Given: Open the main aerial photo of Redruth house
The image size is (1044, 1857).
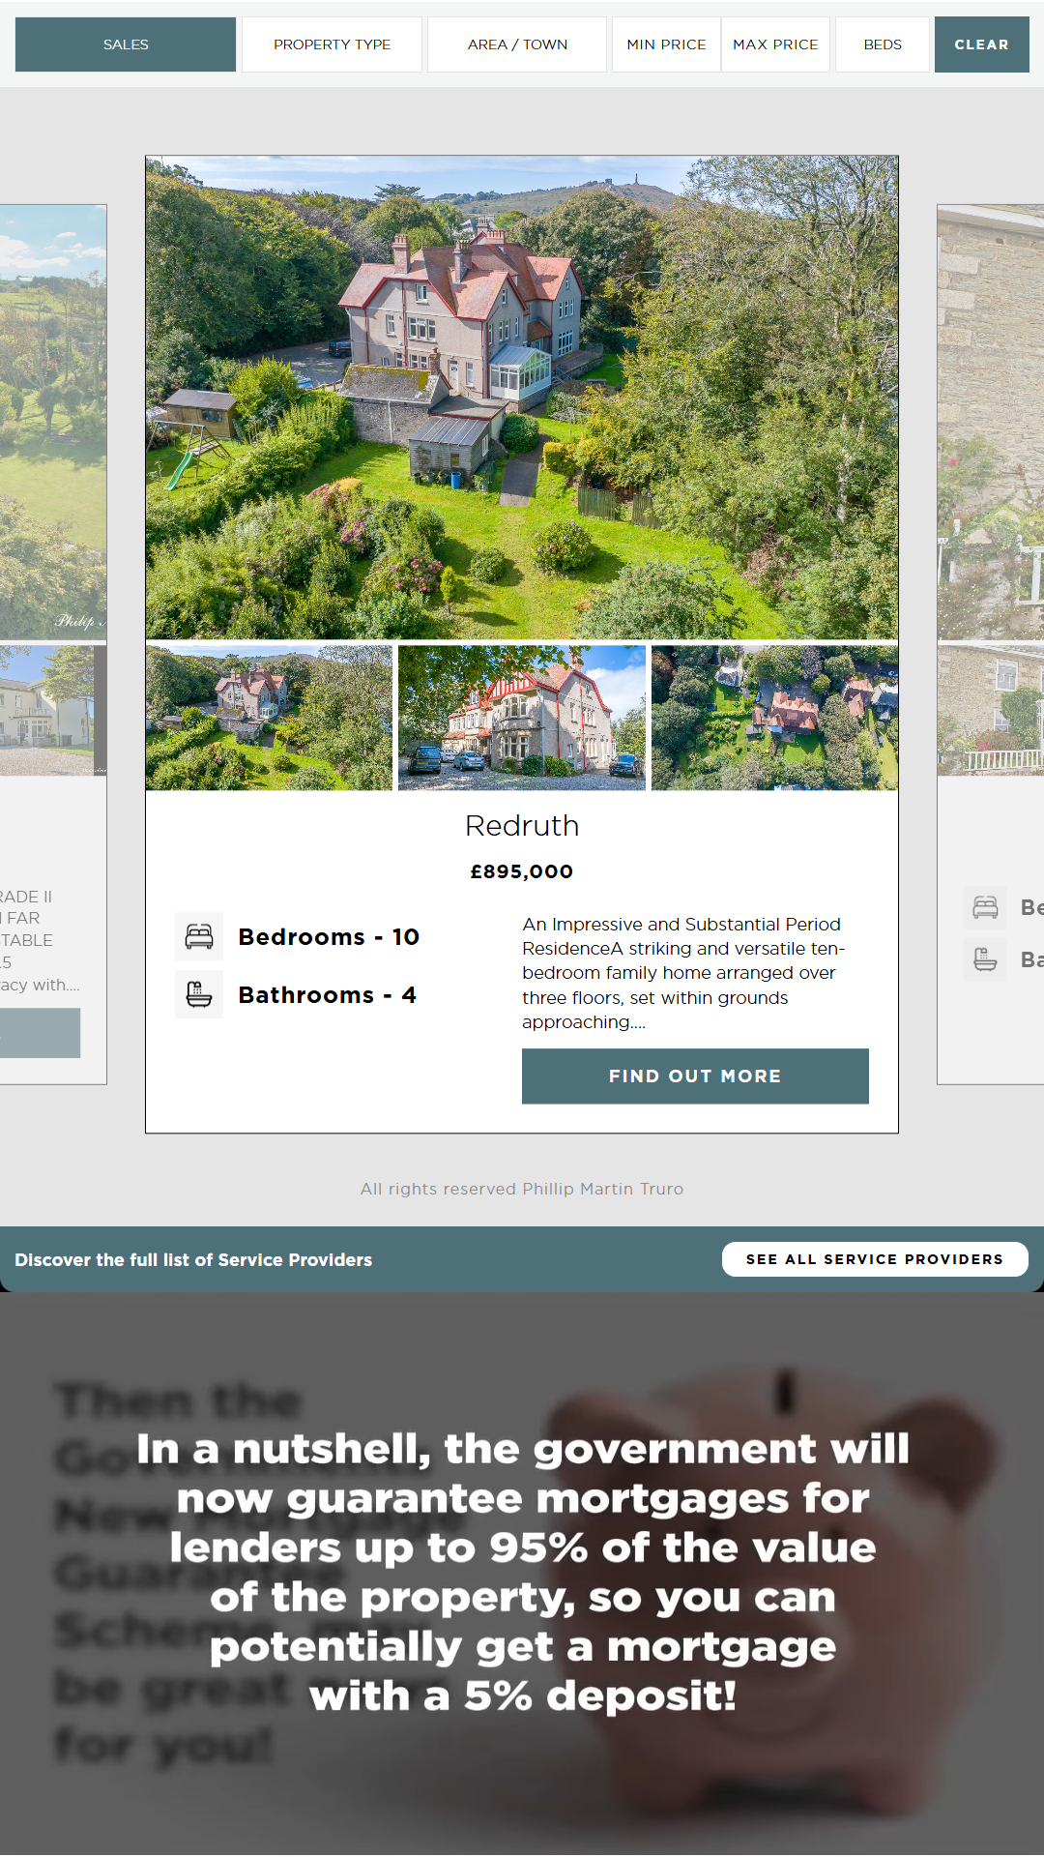Looking at the screenshot, I should tap(522, 398).
